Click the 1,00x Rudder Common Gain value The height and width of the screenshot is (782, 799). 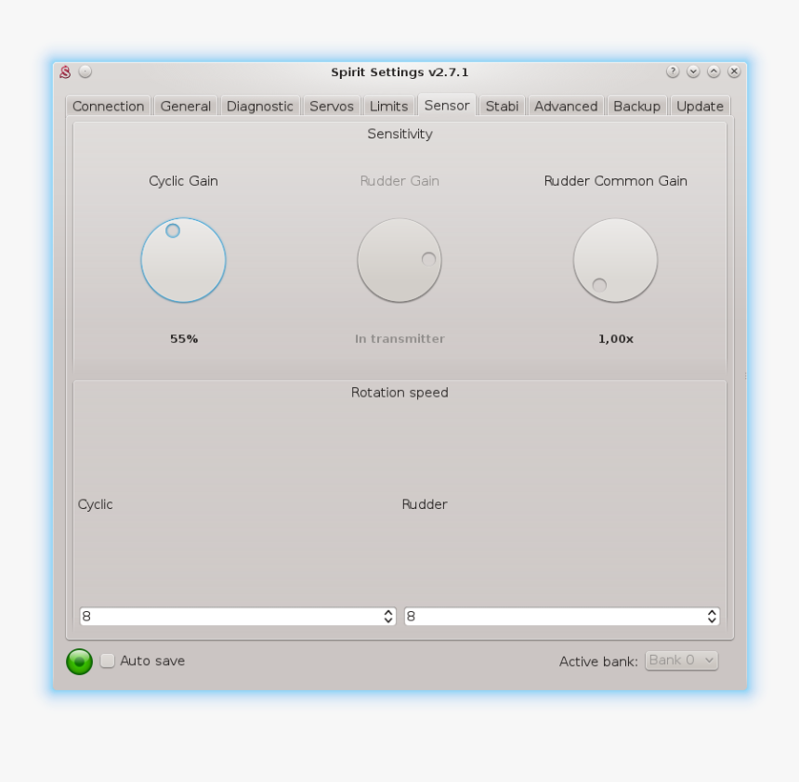616,339
